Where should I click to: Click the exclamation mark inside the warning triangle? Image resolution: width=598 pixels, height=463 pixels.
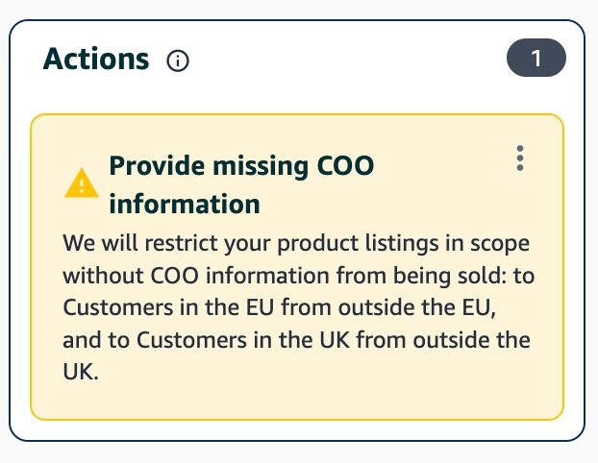point(81,183)
